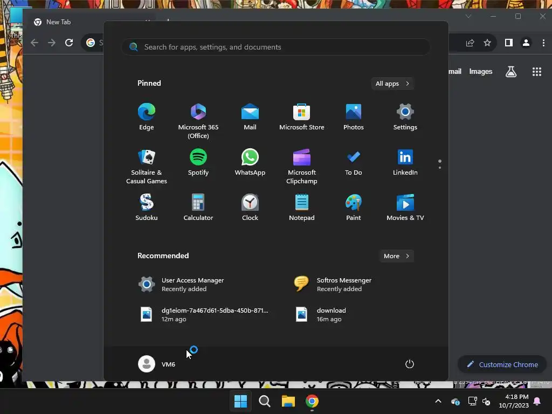Switch to Chrome from the taskbar
The height and width of the screenshot is (414, 552).
point(312,401)
